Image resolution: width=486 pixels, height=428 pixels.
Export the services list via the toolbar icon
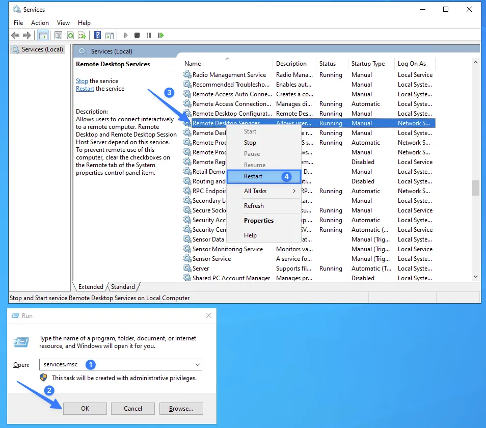[x=82, y=35]
